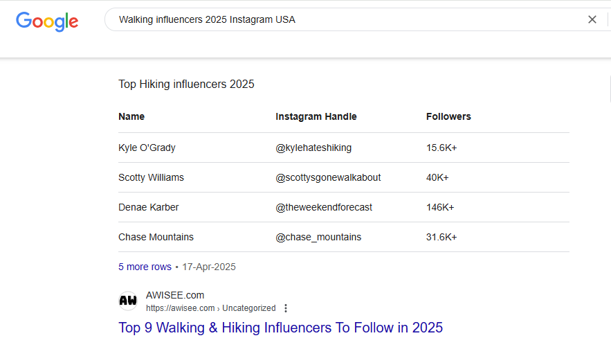Image resolution: width=611 pixels, height=347 pixels.
Task: Select the Scotty Williams name cell
Action: pyautogui.click(x=151, y=177)
